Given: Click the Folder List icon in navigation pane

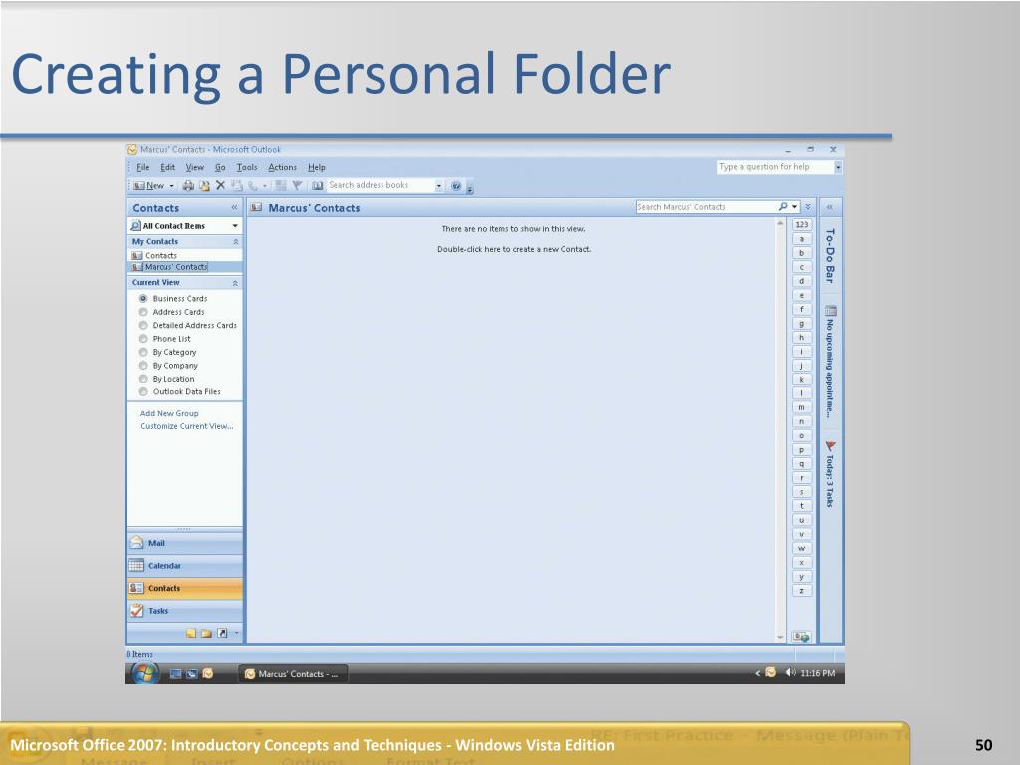Looking at the screenshot, I should (x=206, y=633).
